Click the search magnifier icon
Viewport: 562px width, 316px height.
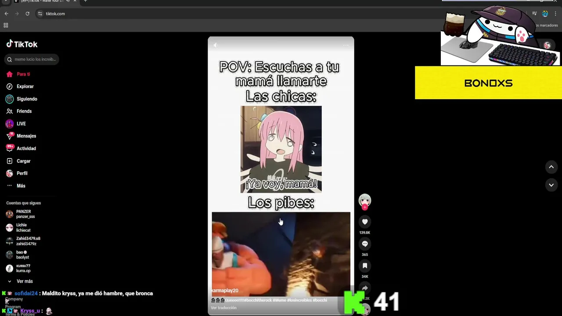tap(10, 59)
